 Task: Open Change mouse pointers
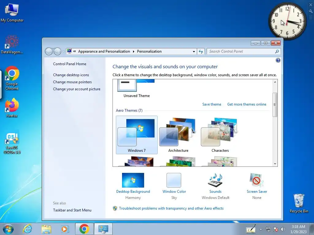pos(72,82)
